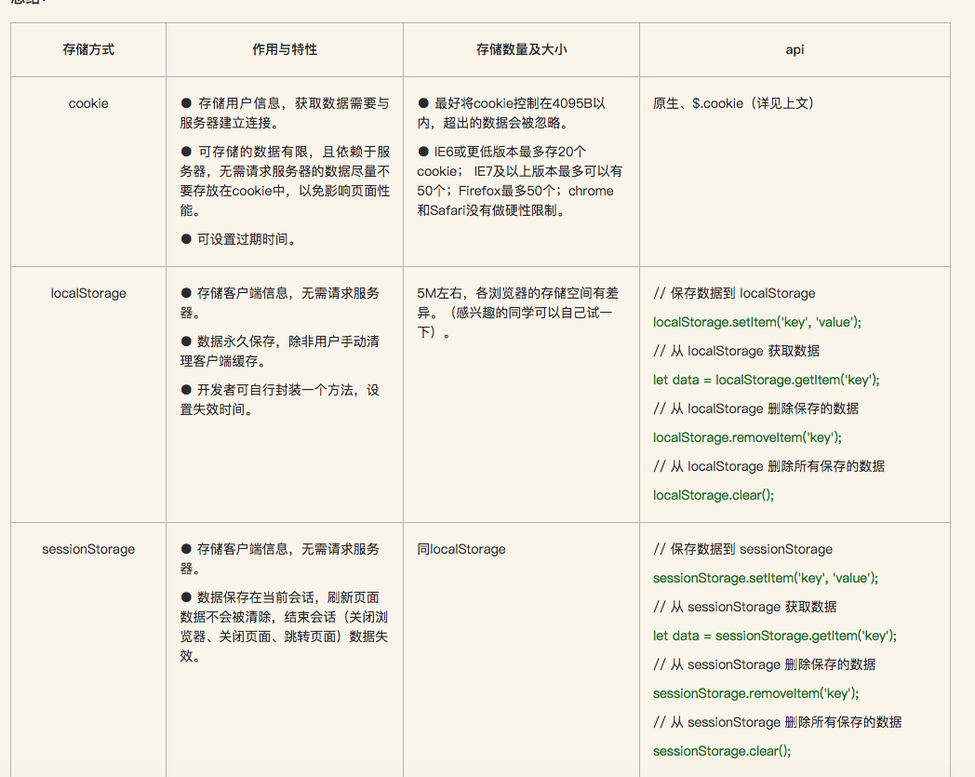The image size is (975, 777).
Task: Click code localStorage.setItem('key', 'value');
Action: tap(757, 322)
